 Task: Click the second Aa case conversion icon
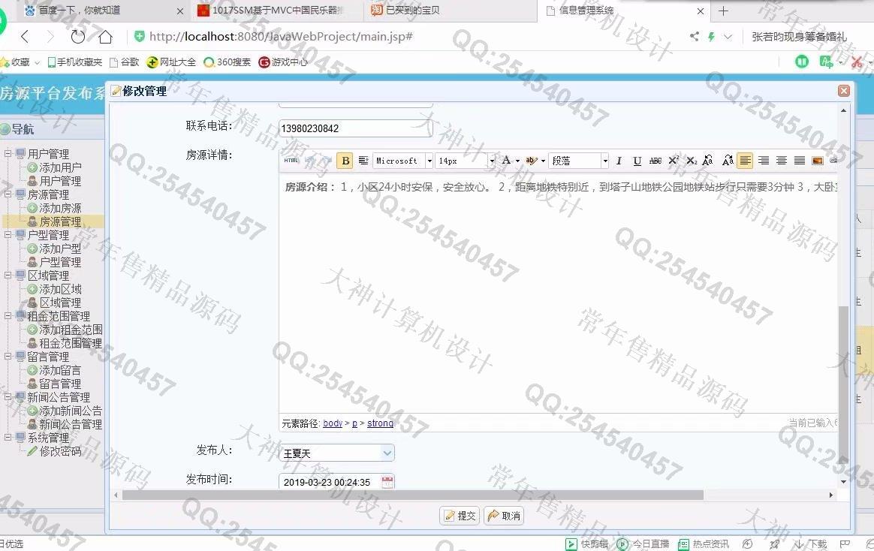tap(728, 161)
